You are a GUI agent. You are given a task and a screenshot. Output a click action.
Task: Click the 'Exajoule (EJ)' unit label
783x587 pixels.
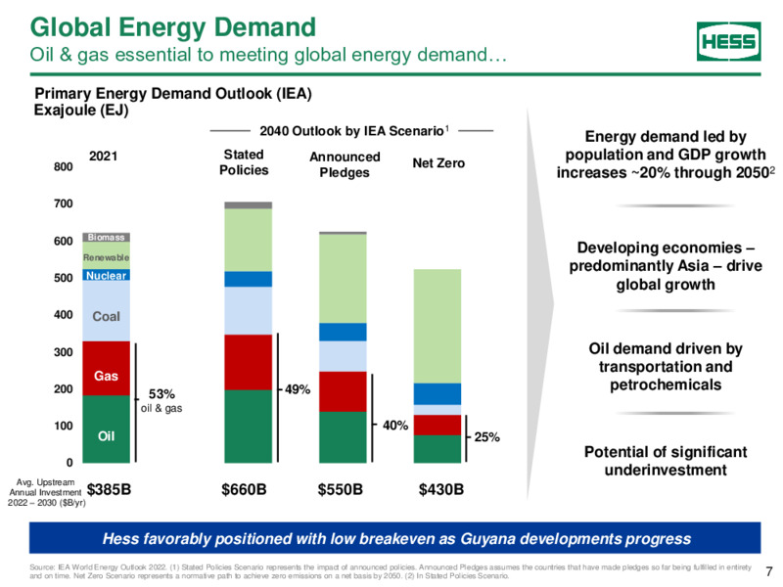[x=81, y=110]
